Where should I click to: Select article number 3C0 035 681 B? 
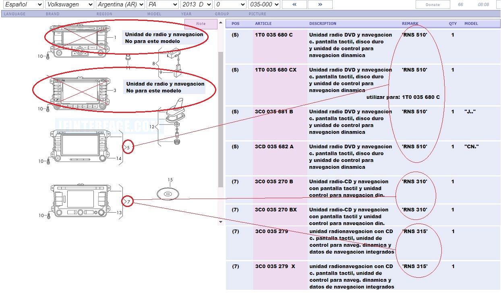(x=274, y=112)
